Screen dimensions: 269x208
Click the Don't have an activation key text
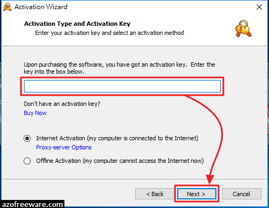(62, 104)
